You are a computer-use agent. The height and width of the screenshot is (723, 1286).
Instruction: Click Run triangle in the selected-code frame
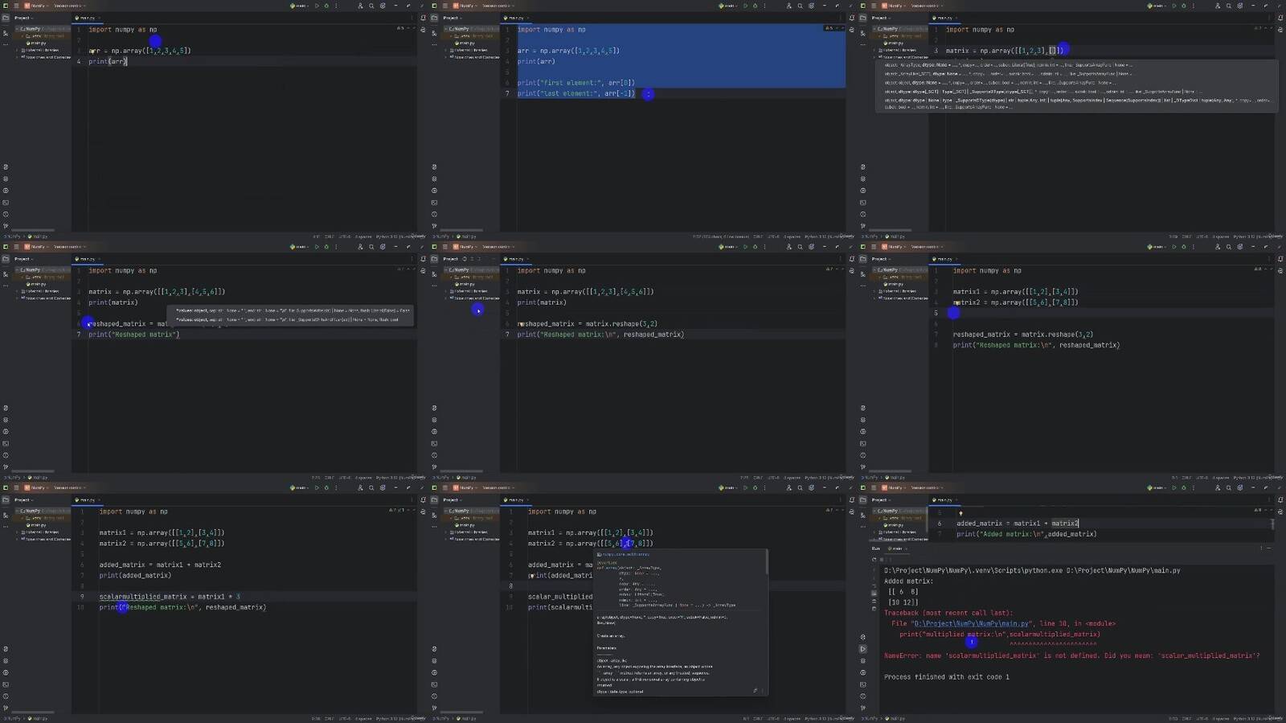(745, 6)
